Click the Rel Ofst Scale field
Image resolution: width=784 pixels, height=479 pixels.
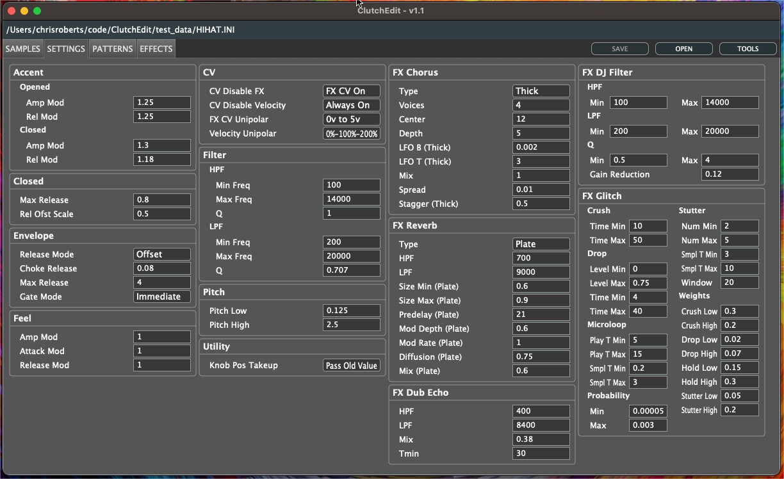coord(162,214)
